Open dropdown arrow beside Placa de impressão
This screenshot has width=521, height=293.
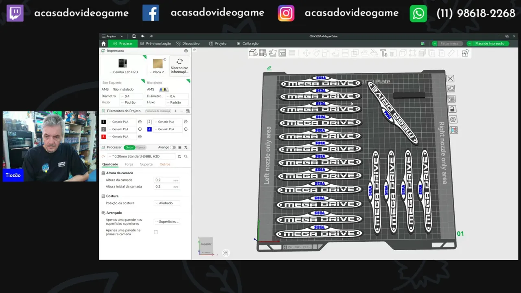point(469,44)
